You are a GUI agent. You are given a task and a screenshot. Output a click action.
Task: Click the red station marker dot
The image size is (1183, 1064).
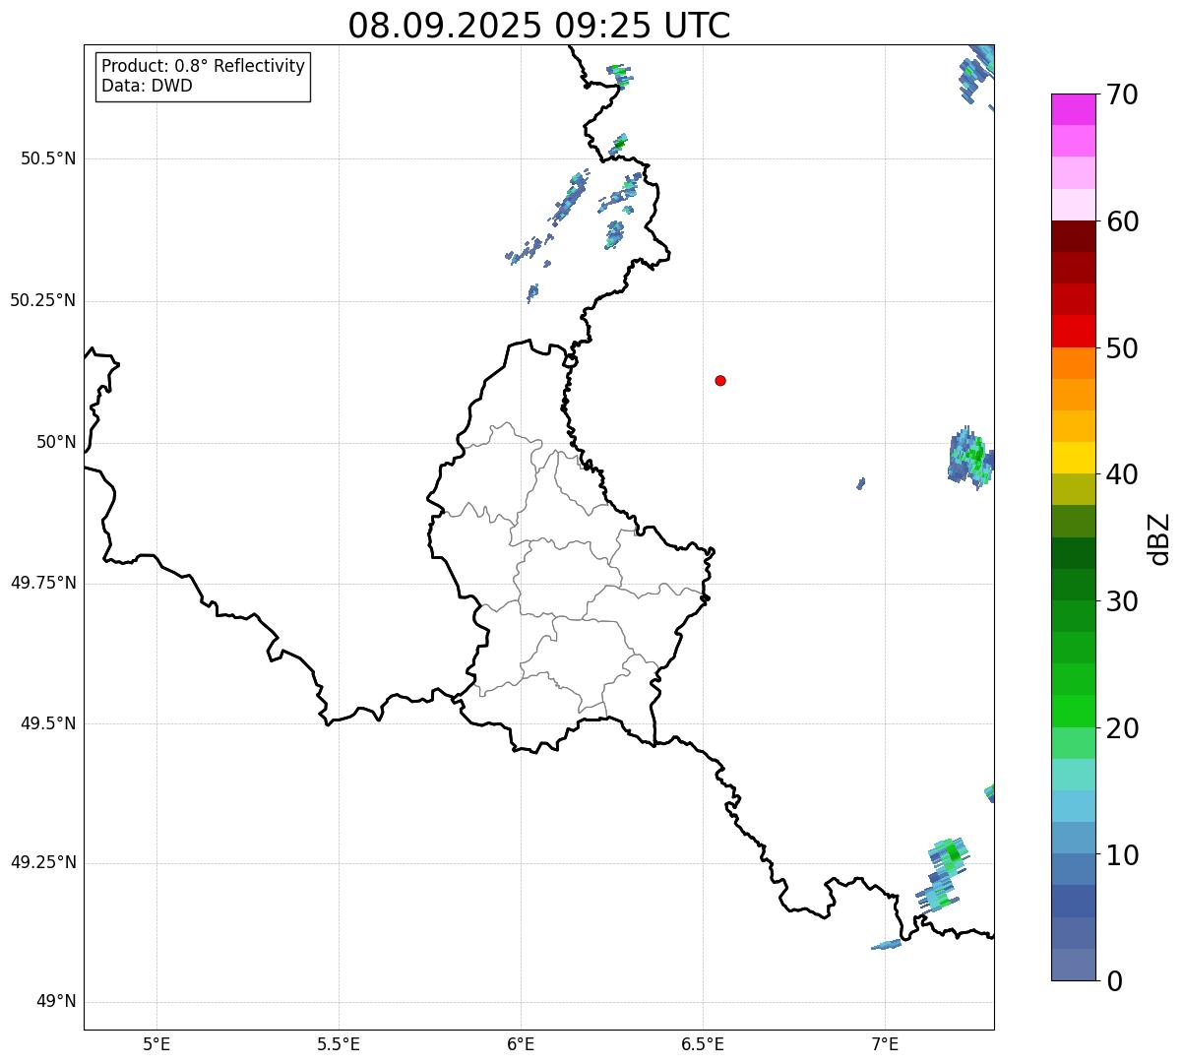(720, 380)
